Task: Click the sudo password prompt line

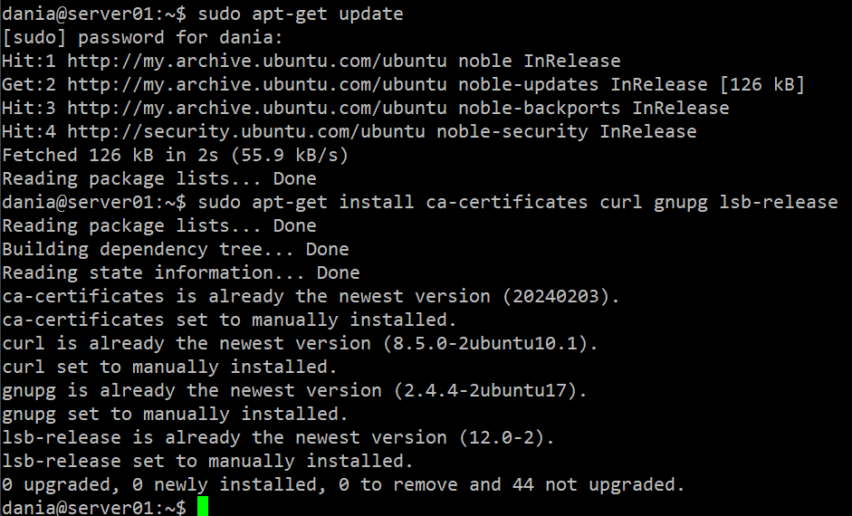Action: tap(142, 38)
